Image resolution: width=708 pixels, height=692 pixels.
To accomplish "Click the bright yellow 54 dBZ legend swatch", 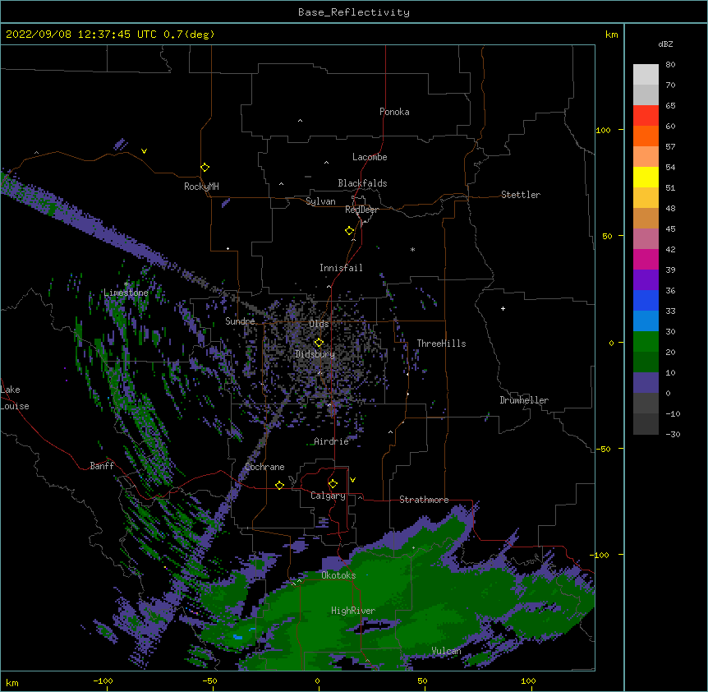I will 646,177.
